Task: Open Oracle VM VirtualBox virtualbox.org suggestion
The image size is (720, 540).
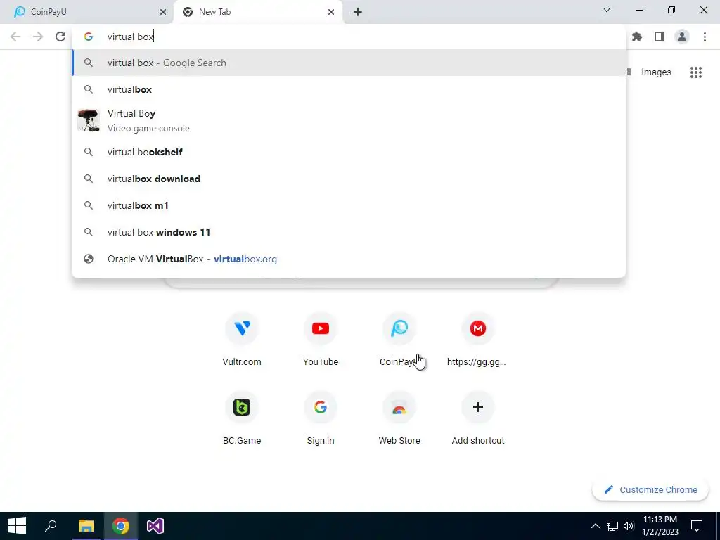Action: point(349,259)
